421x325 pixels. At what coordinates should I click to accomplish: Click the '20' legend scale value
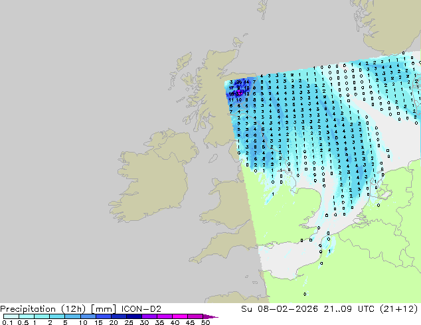[114, 322]
